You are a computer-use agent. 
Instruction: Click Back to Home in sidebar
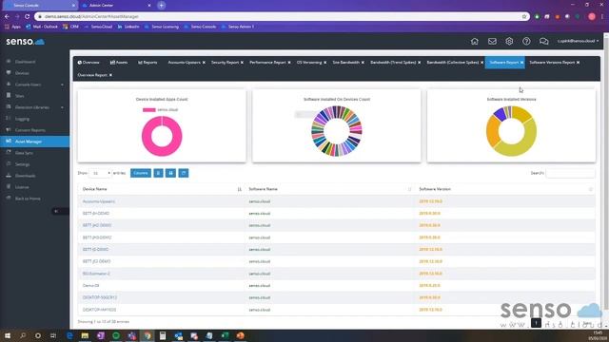point(28,199)
